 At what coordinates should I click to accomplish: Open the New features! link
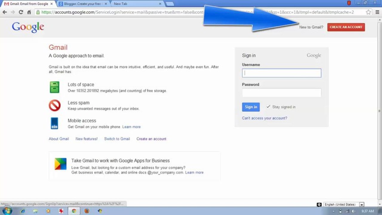pos(87,139)
